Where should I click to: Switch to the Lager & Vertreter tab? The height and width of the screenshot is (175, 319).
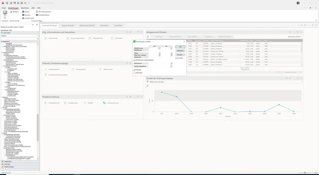(68, 25)
